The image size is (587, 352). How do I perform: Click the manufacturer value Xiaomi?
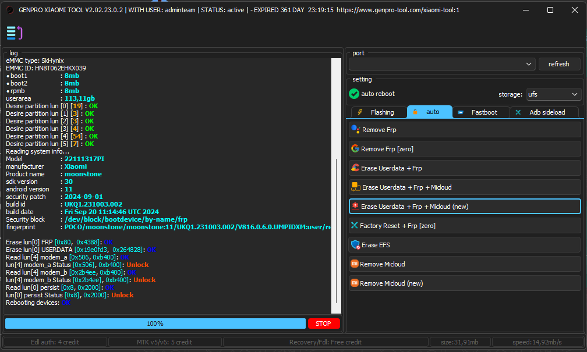(76, 166)
